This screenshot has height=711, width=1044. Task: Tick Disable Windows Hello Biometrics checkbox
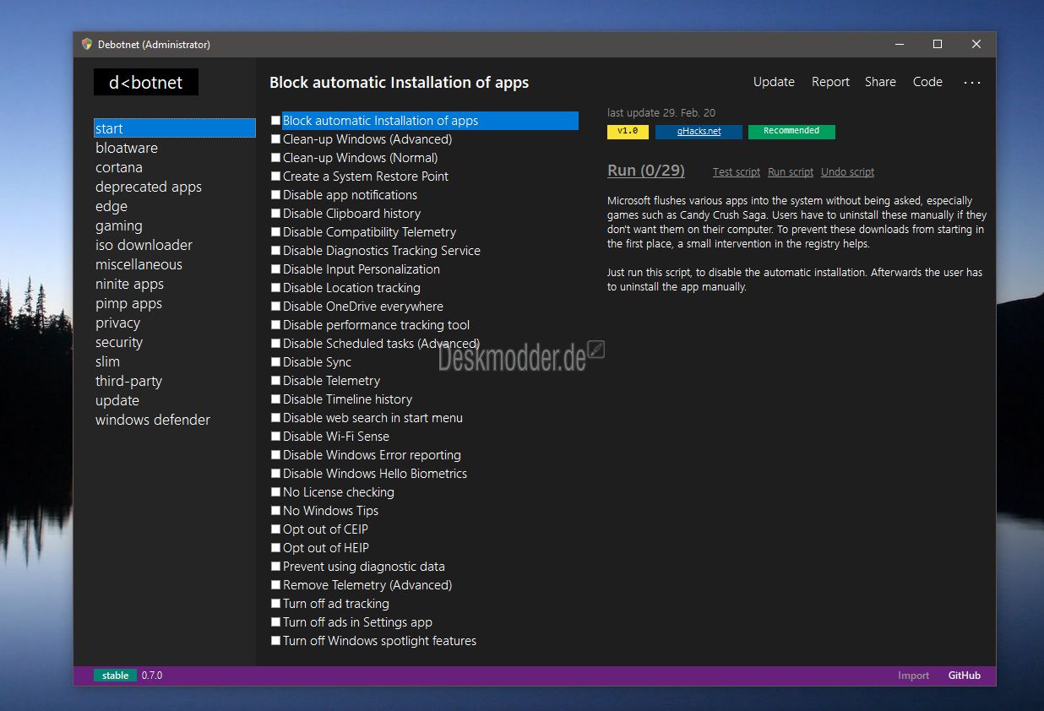tap(275, 474)
